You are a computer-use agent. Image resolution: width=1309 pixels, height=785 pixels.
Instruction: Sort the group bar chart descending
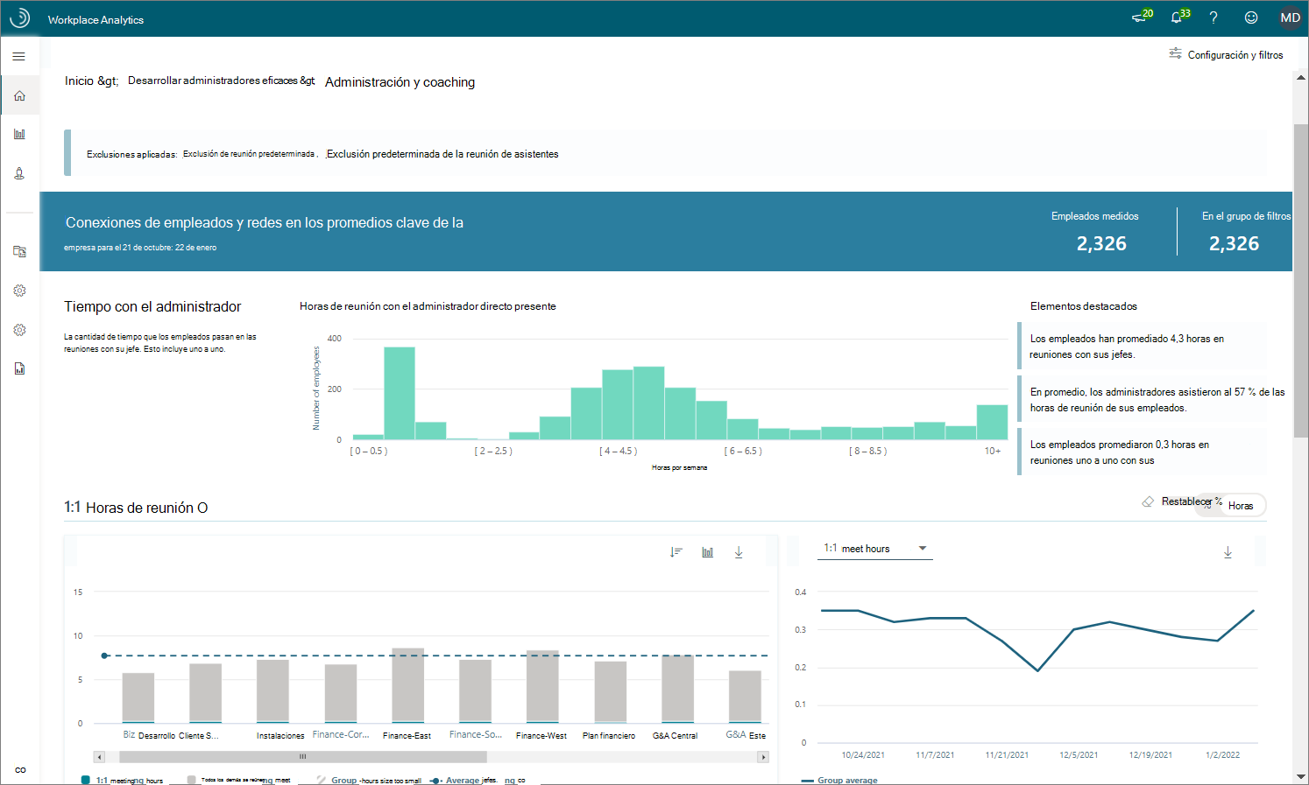coord(676,552)
